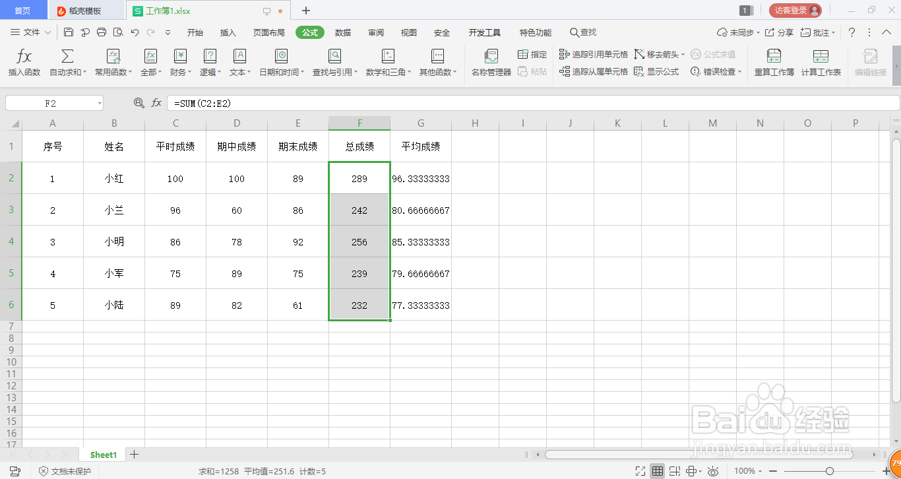Toggle full screen view in status bar
Viewport: 901px width, 479px height.
[x=640, y=471]
